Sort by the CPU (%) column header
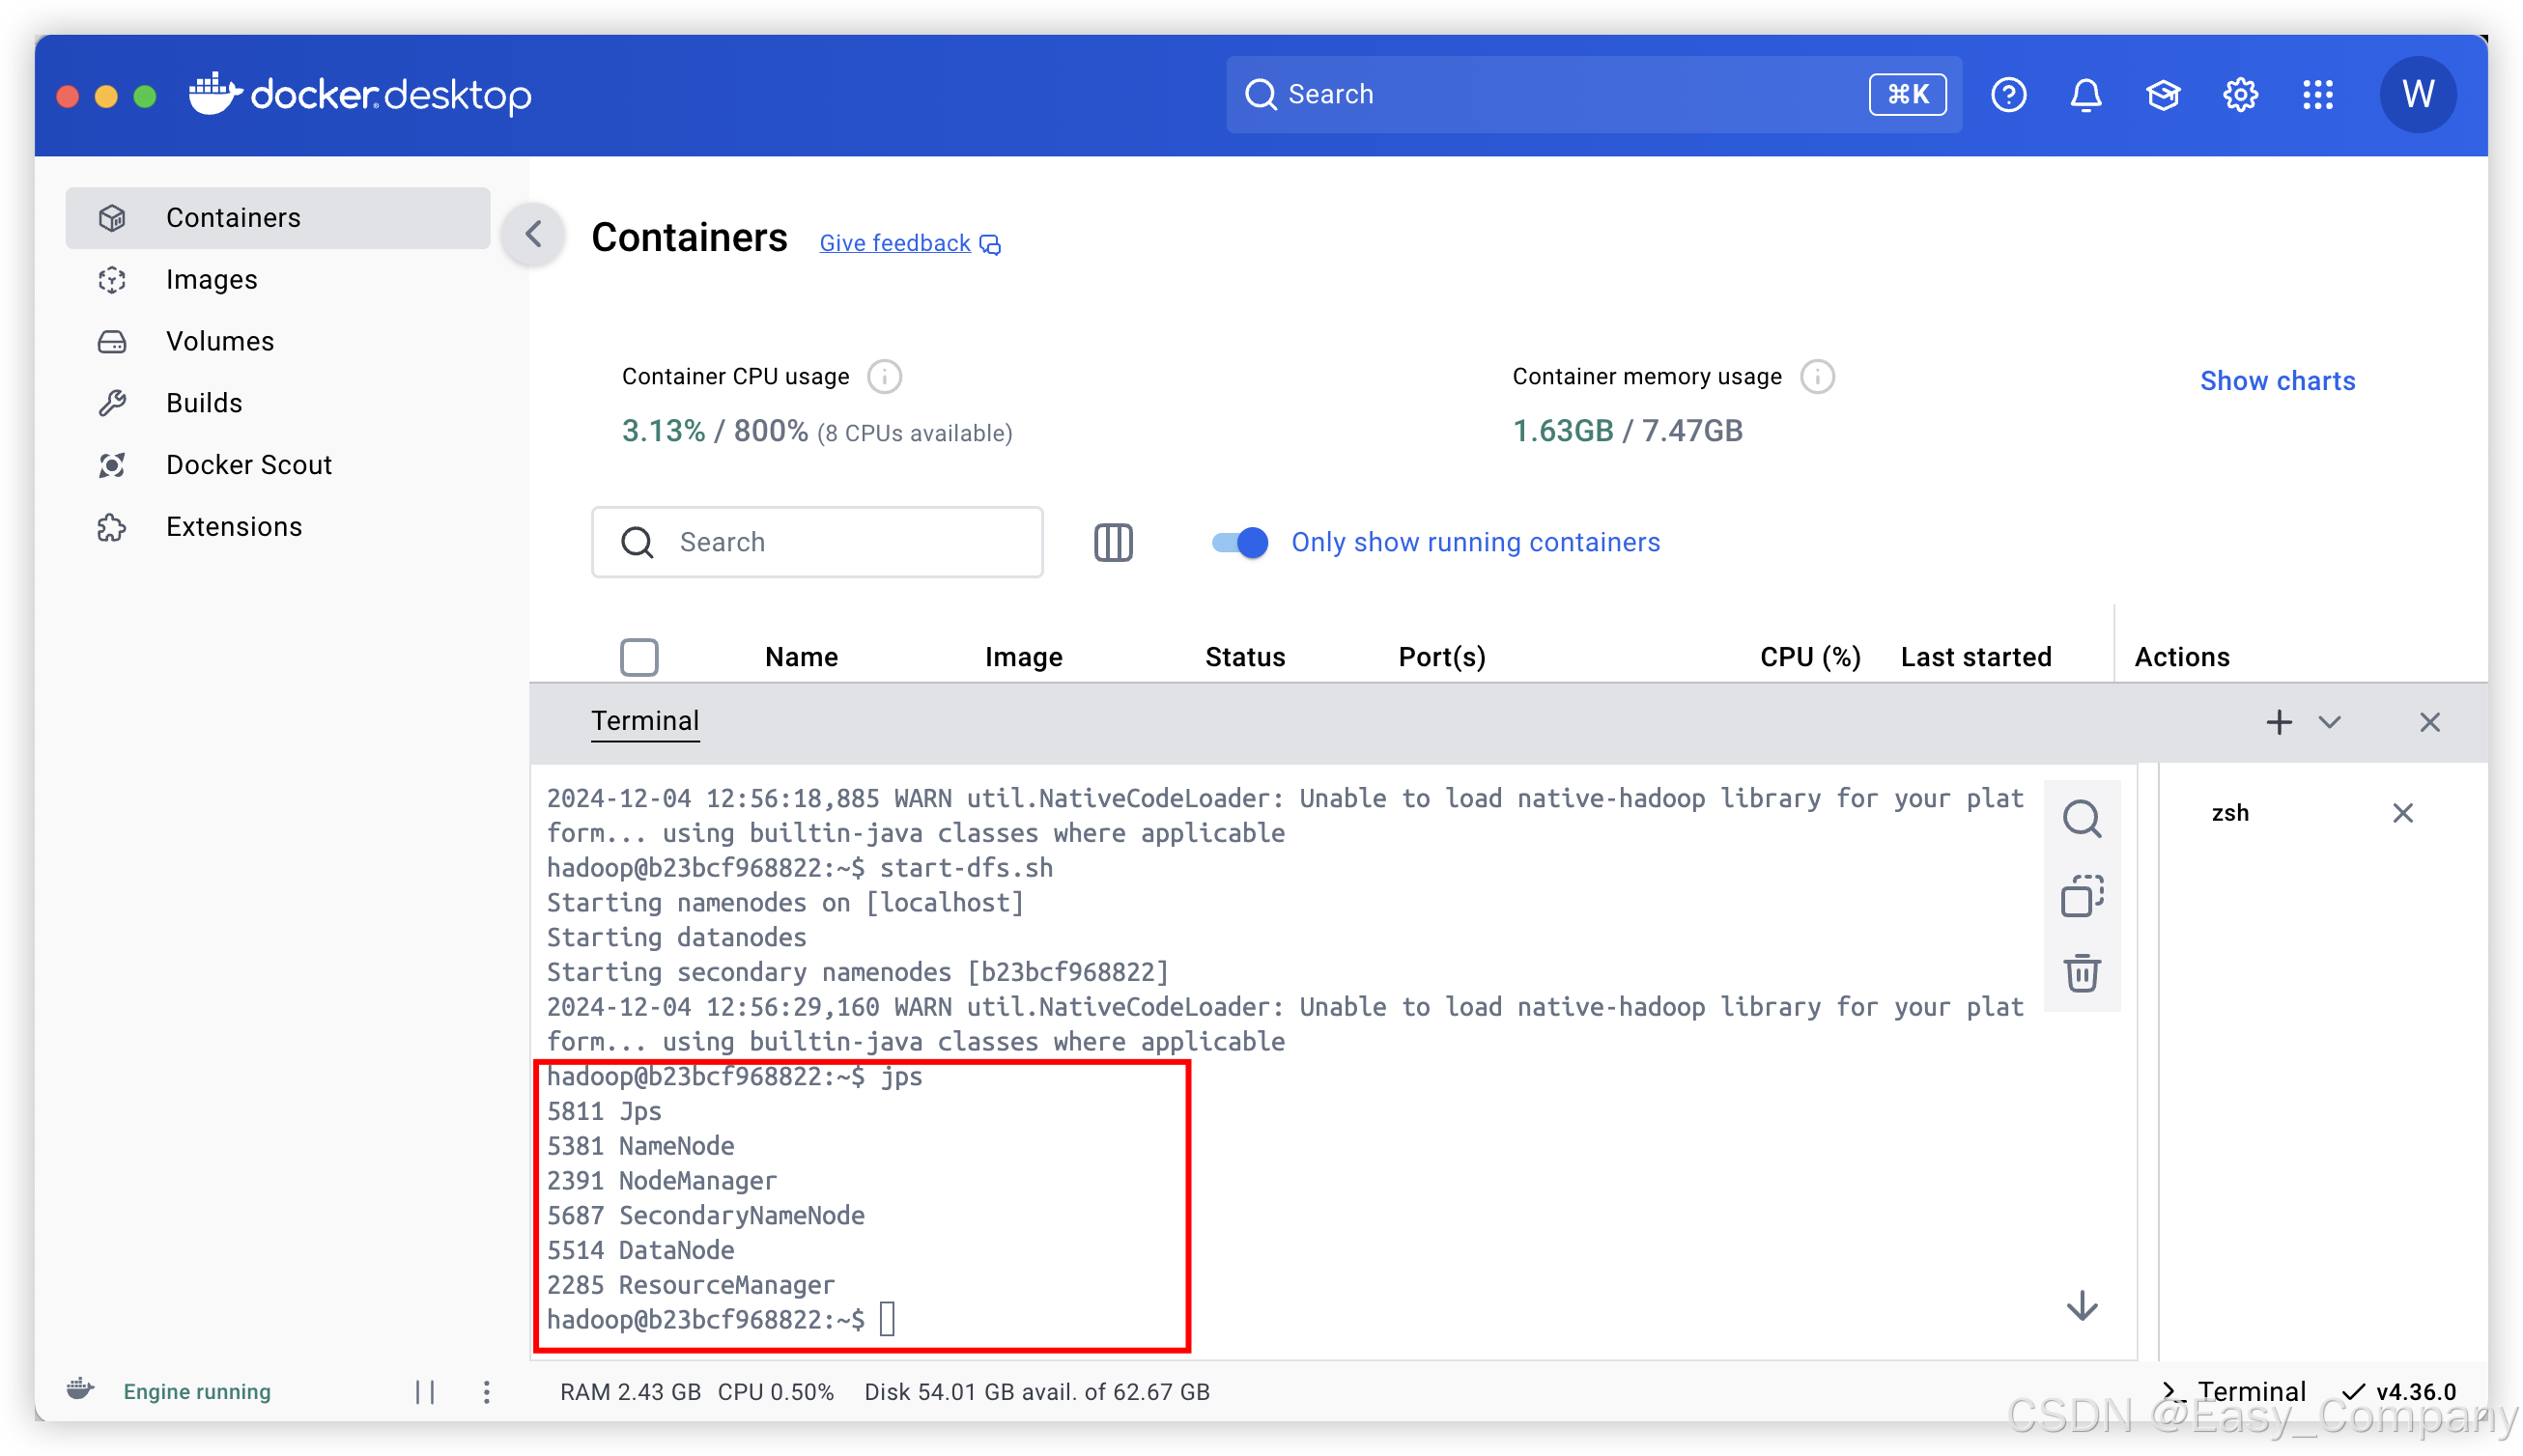The height and width of the screenshot is (1456, 2523). [1810, 657]
